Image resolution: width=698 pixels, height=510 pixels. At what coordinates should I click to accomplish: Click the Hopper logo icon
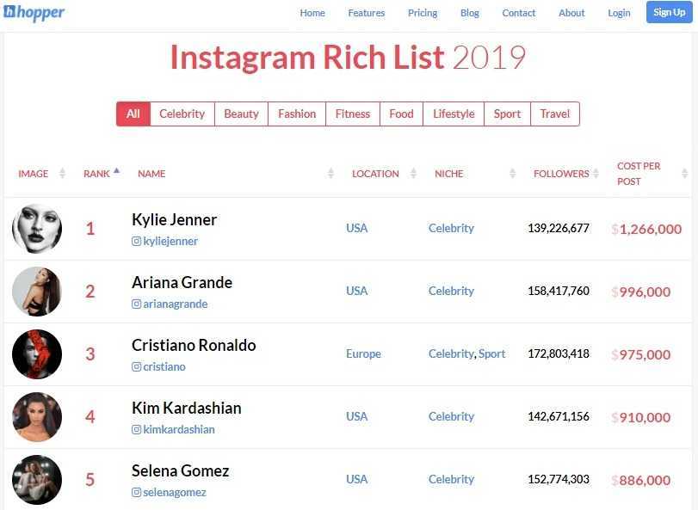(x=9, y=11)
